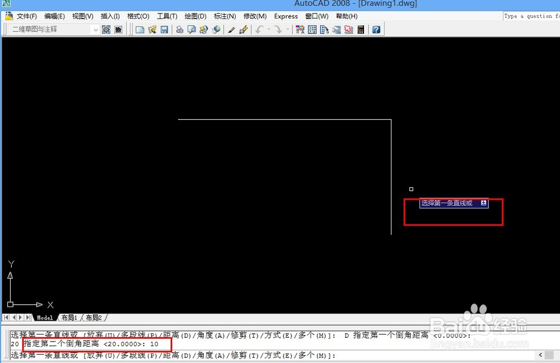Open the 窗口(W) menu
560x363 pixels.
point(317,16)
